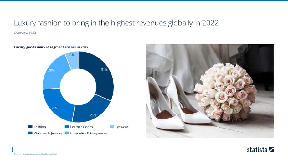Click the Fashion legend color swatch
The width and height of the screenshot is (288, 162).
tap(30, 127)
